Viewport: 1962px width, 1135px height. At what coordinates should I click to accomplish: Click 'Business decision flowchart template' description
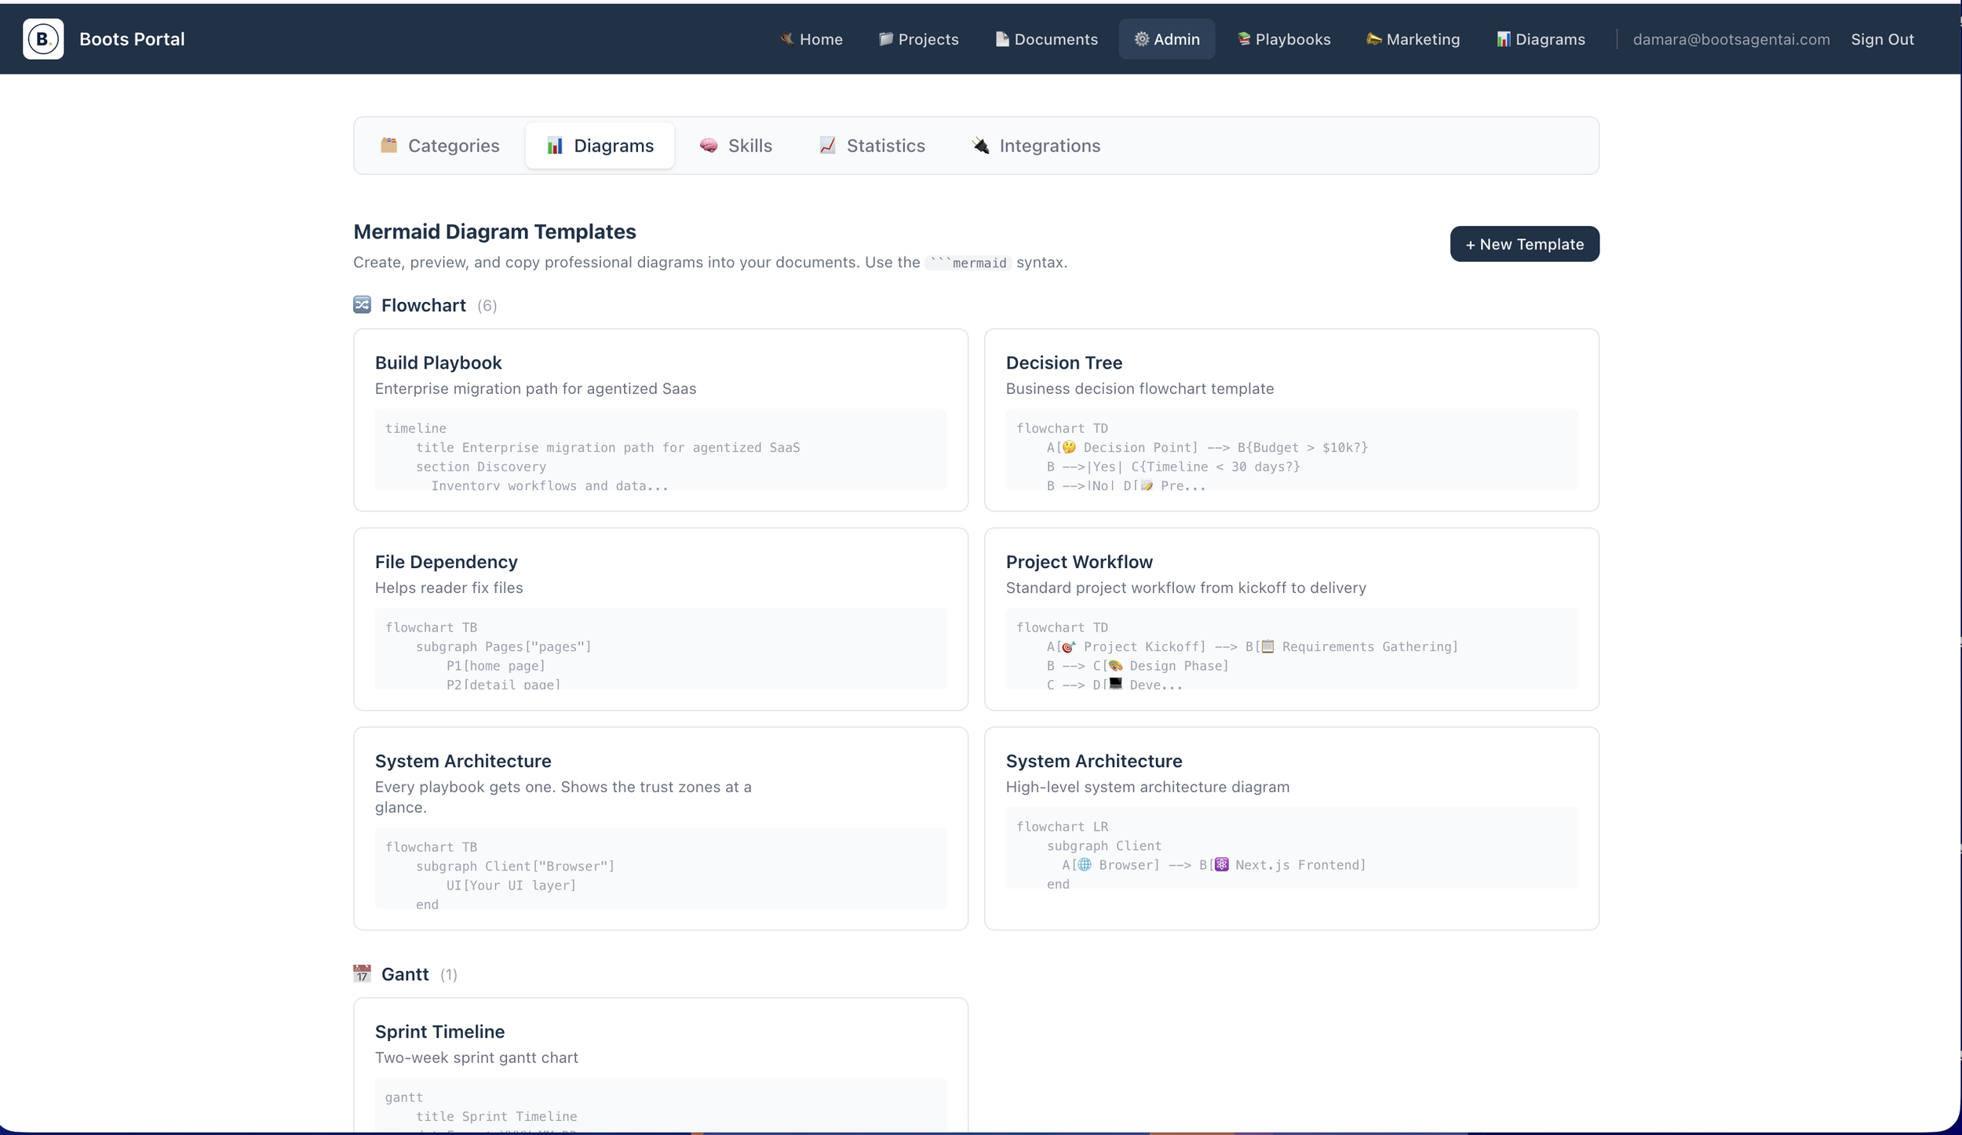1140,388
